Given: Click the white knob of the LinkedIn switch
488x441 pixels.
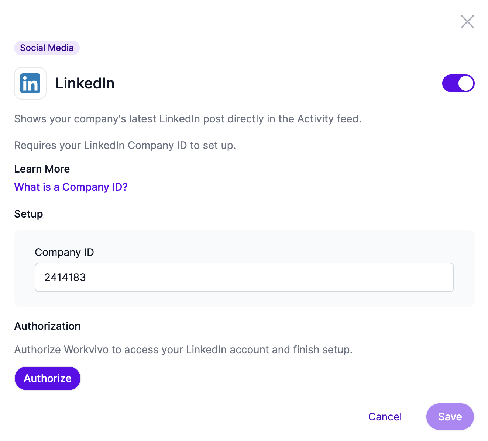Looking at the screenshot, I should (x=466, y=83).
